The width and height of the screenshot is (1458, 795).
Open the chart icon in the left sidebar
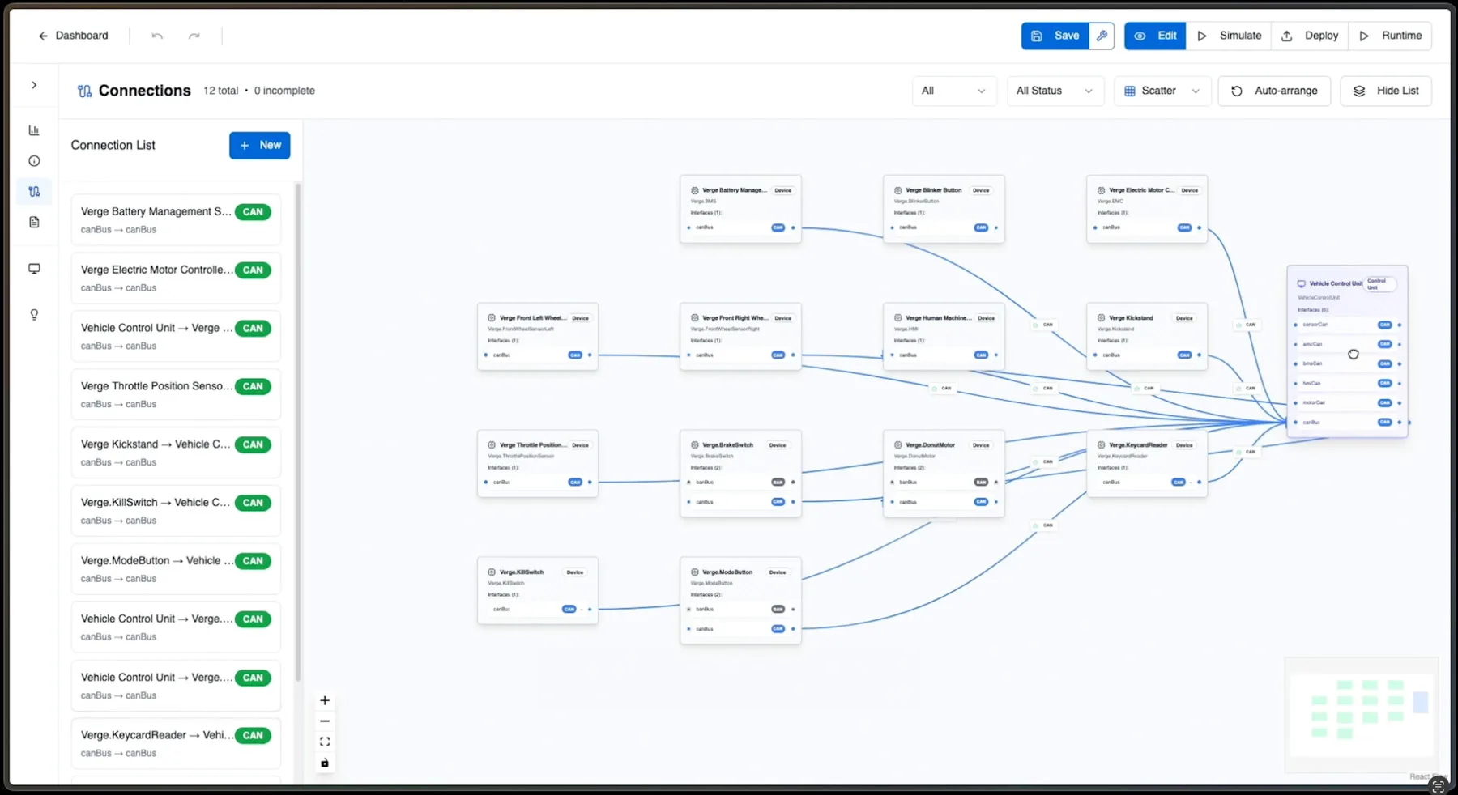point(34,130)
